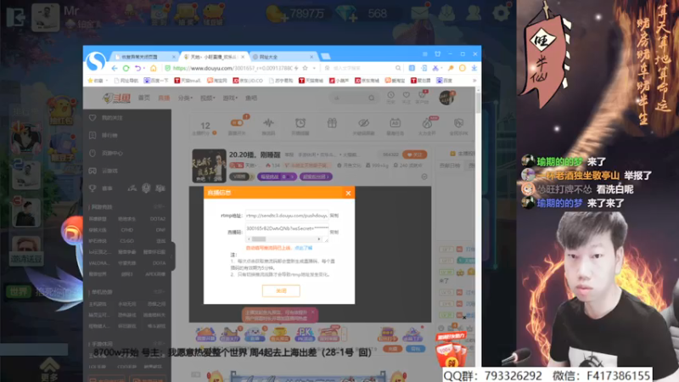
Task: Expand the bookmarks bar overflow chevron
Action: (474, 81)
